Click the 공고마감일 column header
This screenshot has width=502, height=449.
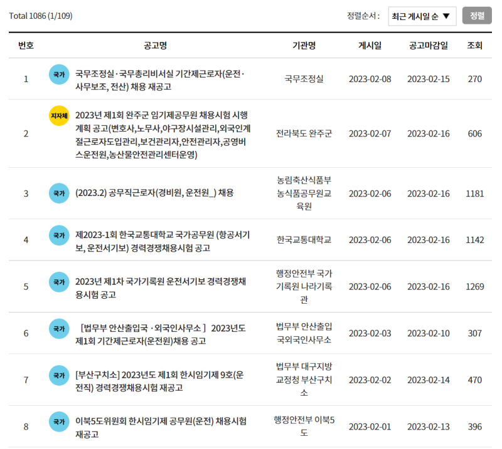(429, 46)
